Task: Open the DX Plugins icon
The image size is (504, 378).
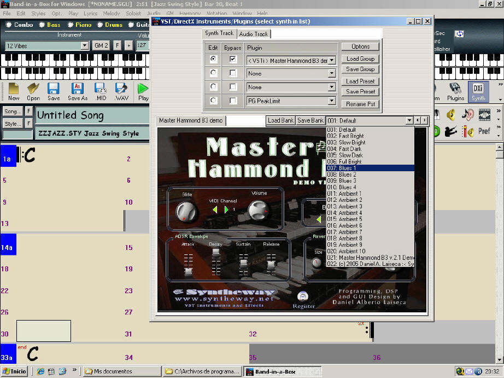Action: [455, 92]
